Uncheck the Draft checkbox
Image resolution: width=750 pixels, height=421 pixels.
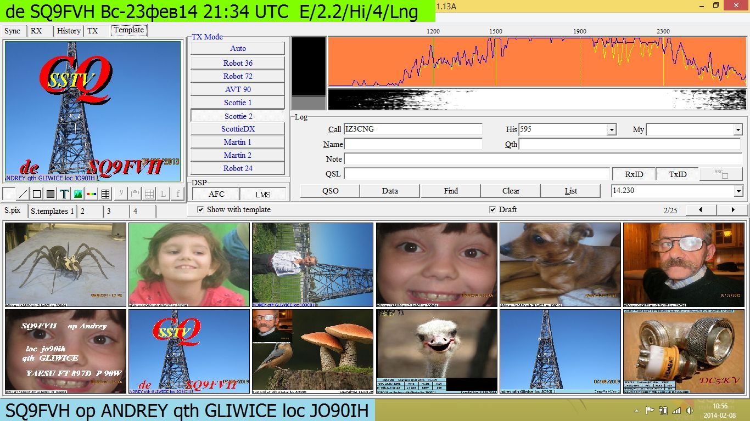(x=492, y=209)
